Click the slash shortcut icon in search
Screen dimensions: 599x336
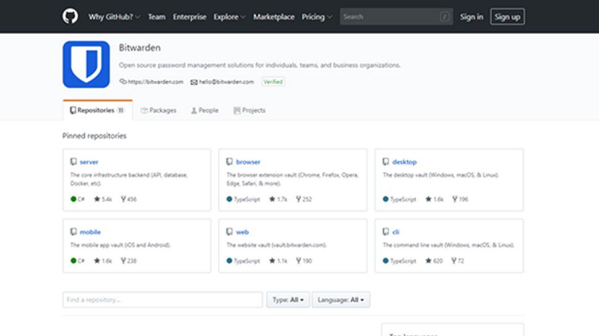pos(444,17)
